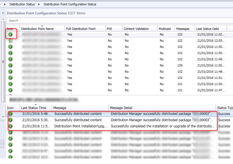This screenshot has height=164, width=233.
Task: Click the Message Detail column header
Action: 162,108
